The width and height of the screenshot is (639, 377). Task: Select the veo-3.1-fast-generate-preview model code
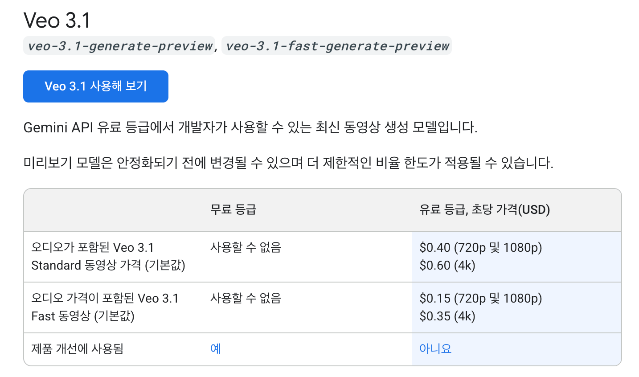[x=337, y=46]
